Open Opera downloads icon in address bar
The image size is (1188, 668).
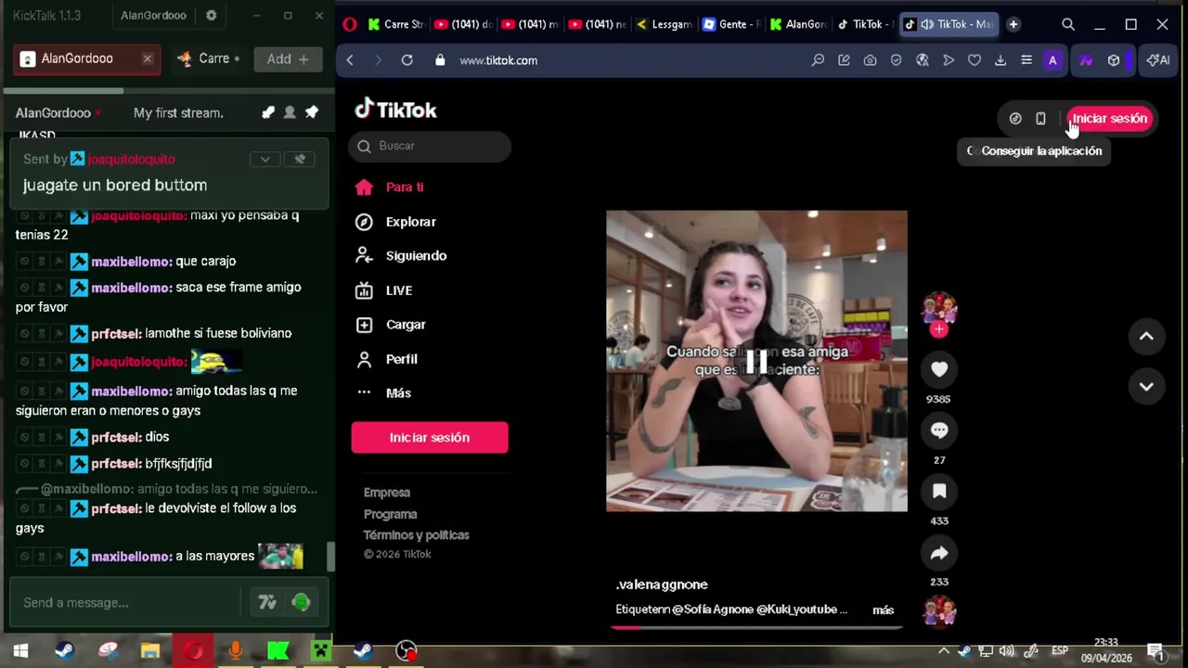pyautogui.click(x=1001, y=60)
